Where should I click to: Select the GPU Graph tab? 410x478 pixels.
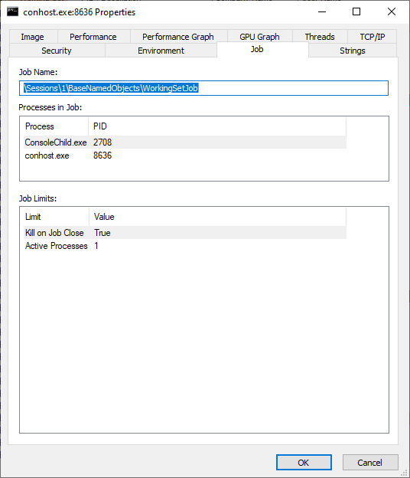pos(259,37)
